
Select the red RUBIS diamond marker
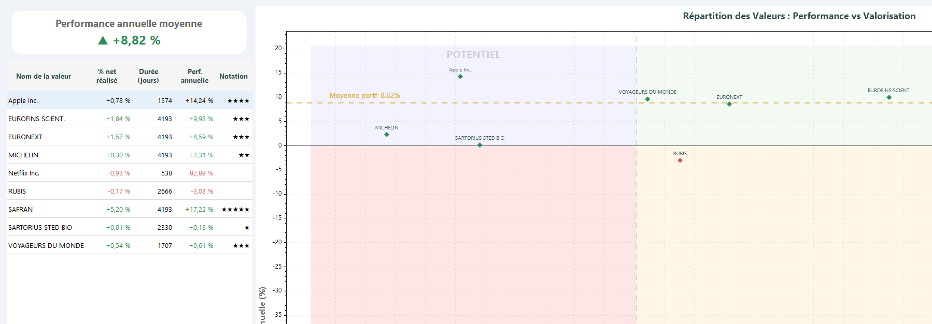click(680, 160)
